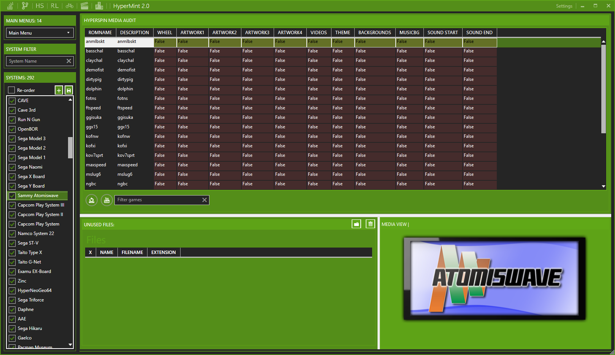615x355 pixels.
Task: Select the Sega X Board system
Action: coord(31,177)
